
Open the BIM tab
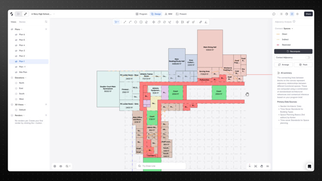[x=168, y=14]
